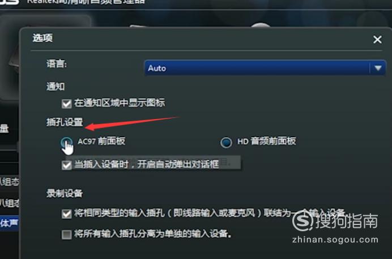Click the 量 label on left edge
This screenshot has height=259, width=392.
click(x=5, y=129)
